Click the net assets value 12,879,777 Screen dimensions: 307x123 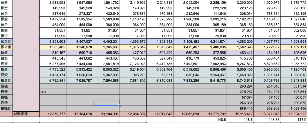[52, 114]
